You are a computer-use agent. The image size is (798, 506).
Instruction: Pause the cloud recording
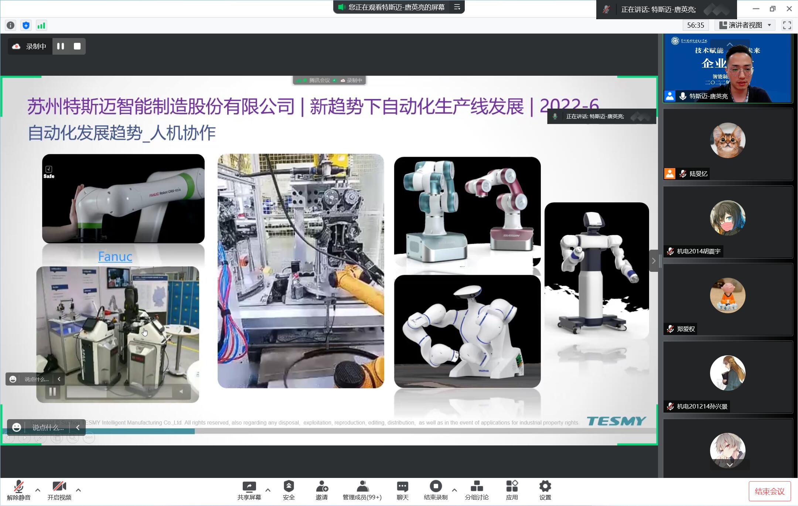(61, 46)
